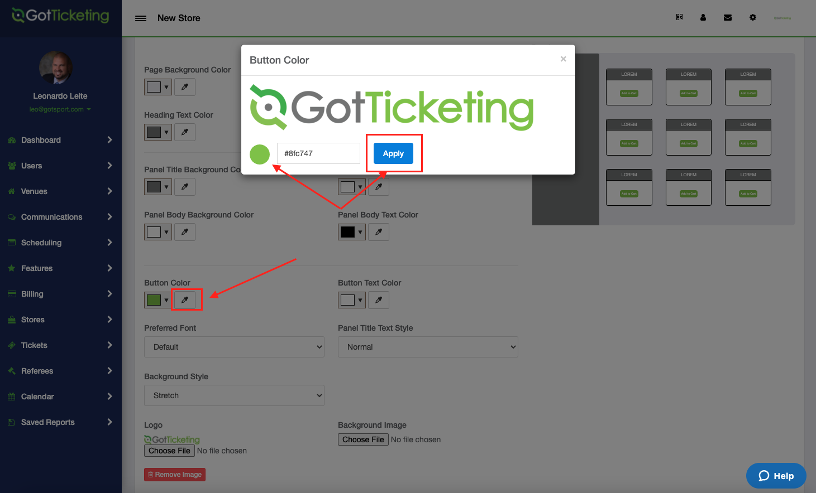
Task: Click the Apply button
Action: click(393, 153)
